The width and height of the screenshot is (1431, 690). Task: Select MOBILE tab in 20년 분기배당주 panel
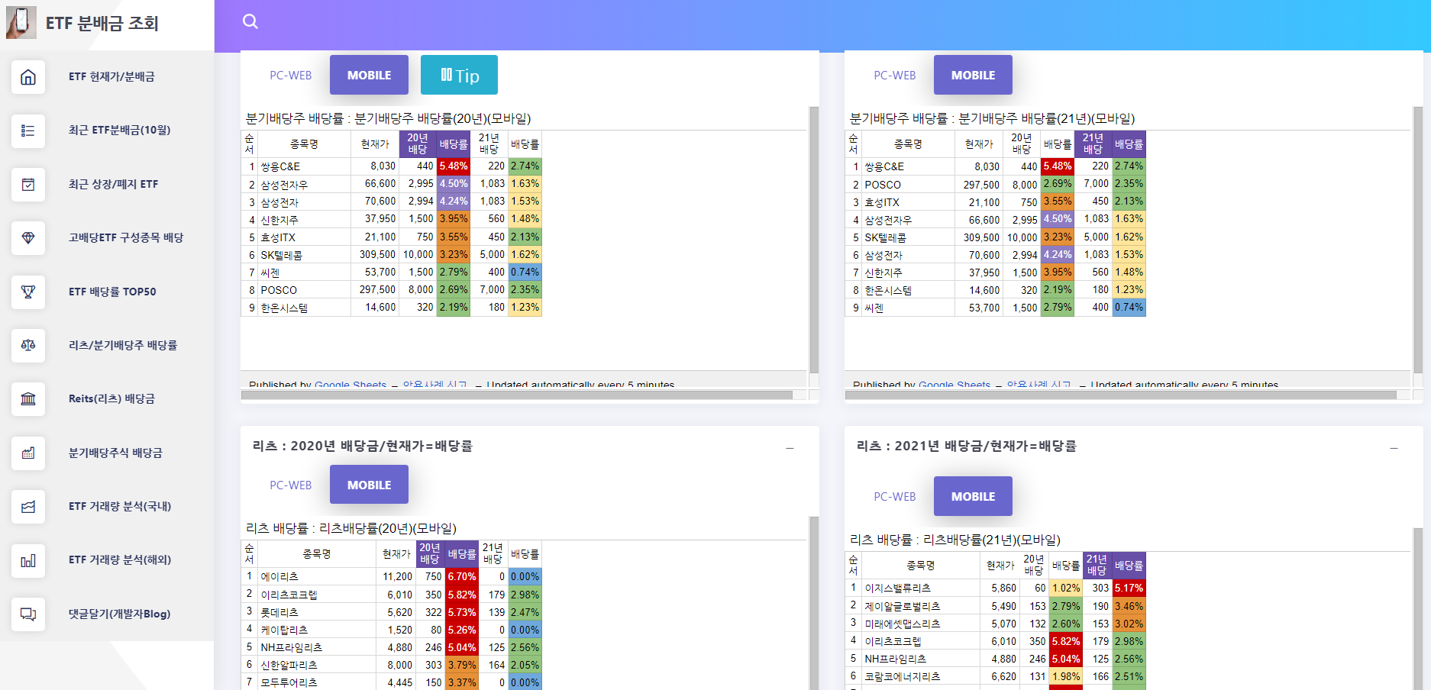(x=369, y=75)
